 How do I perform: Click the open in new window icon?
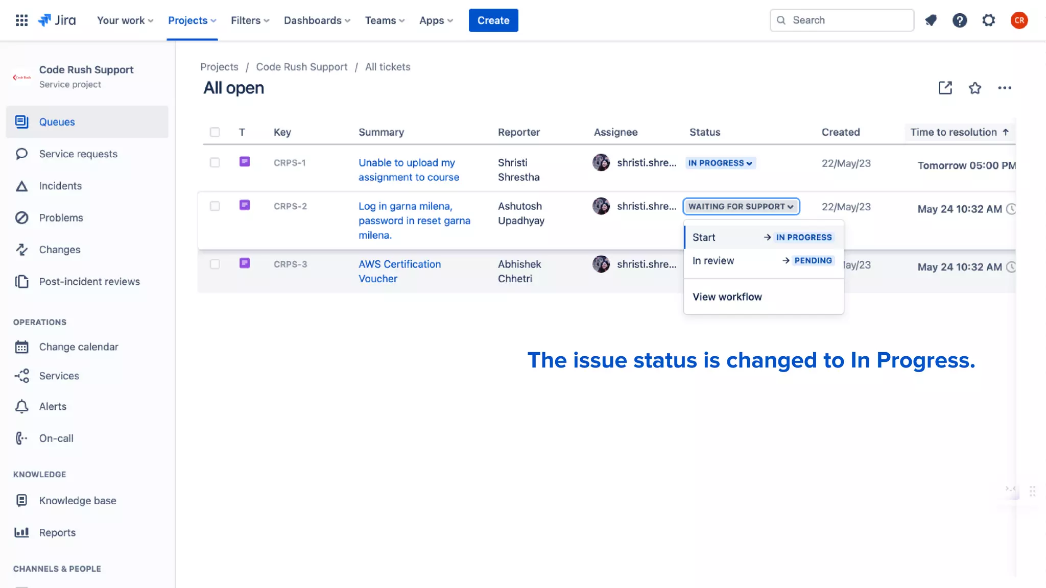coord(945,88)
